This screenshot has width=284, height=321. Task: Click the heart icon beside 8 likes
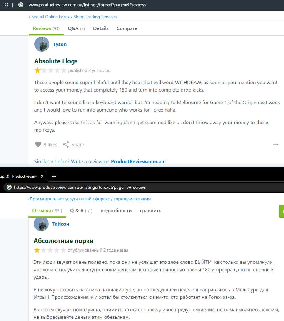coord(38,144)
